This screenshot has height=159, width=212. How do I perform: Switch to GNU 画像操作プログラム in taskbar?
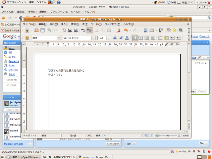(59, 157)
